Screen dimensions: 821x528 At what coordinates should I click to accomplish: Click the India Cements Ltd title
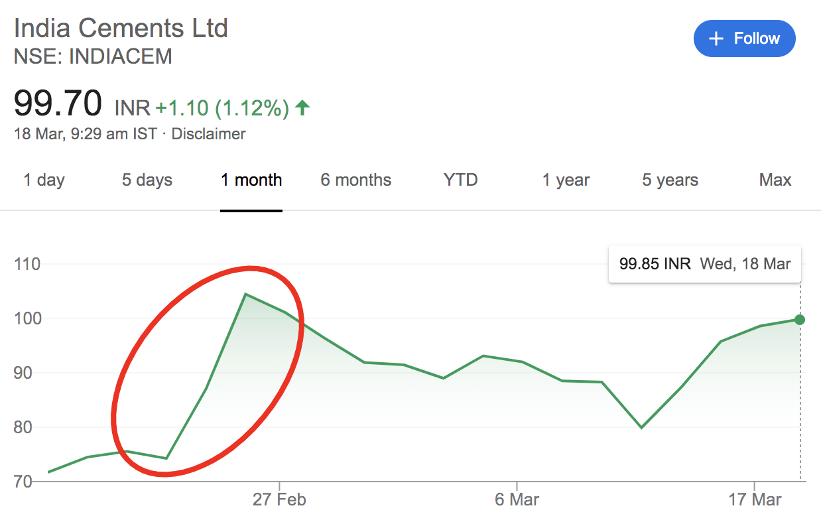click(121, 29)
